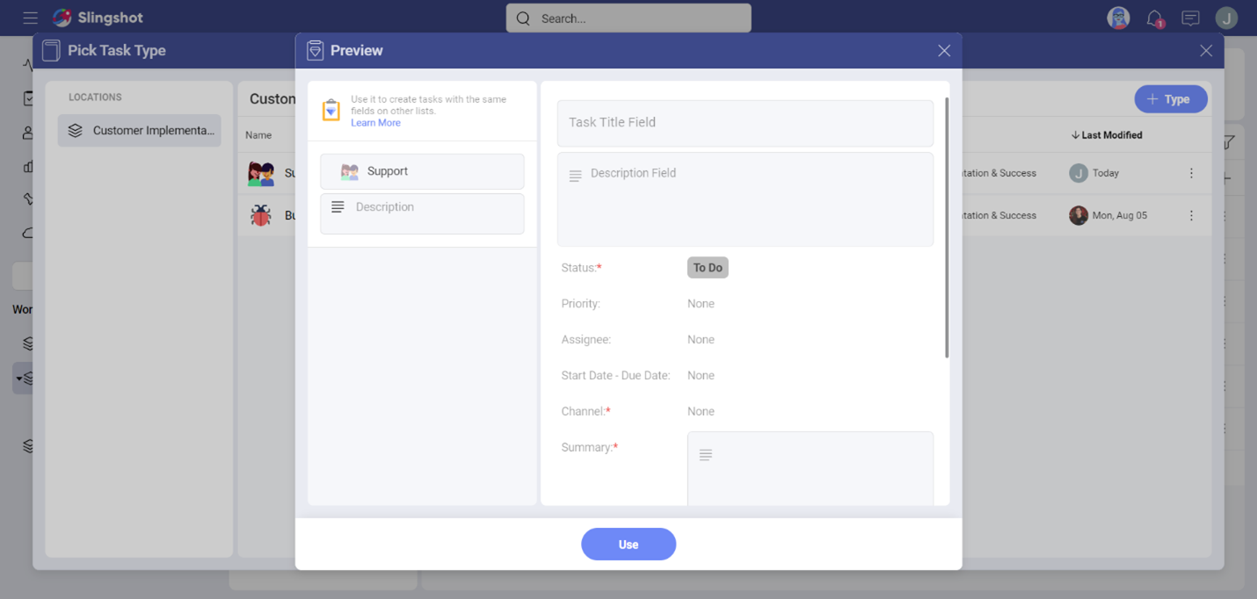The width and height of the screenshot is (1257, 599).
Task: Open the To Do status dropdown
Action: coord(708,268)
